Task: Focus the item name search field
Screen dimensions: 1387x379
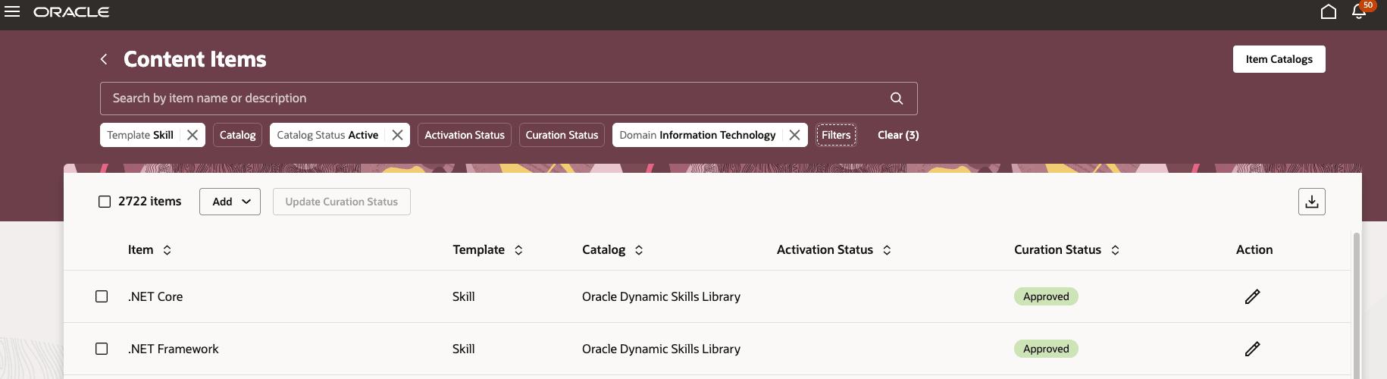Action: pos(493,99)
